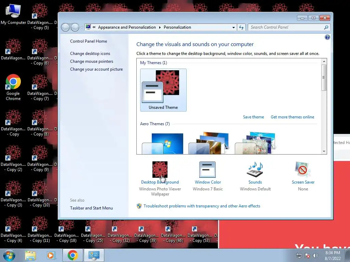Open Google Chrome desktop shortcut
This screenshot has width=350, height=262.
click(13, 87)
